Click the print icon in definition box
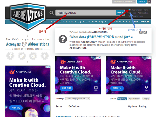Image resolution: width=156 pixels, height=117 pixels. [x=145, y=32]
